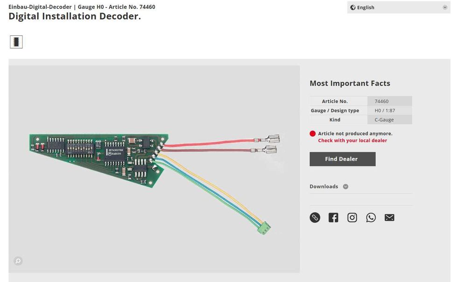Follow the 'Check with your local dealer' link
The image size is (467, 282).
352,141
